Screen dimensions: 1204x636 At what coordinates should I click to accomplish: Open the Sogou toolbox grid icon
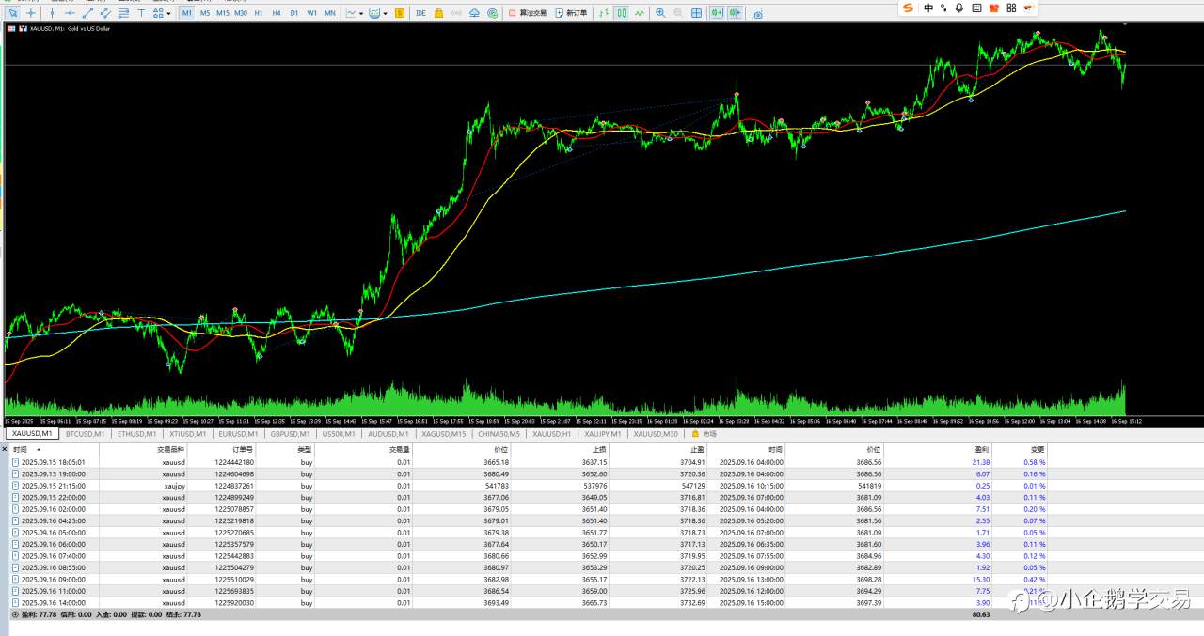1011,8
